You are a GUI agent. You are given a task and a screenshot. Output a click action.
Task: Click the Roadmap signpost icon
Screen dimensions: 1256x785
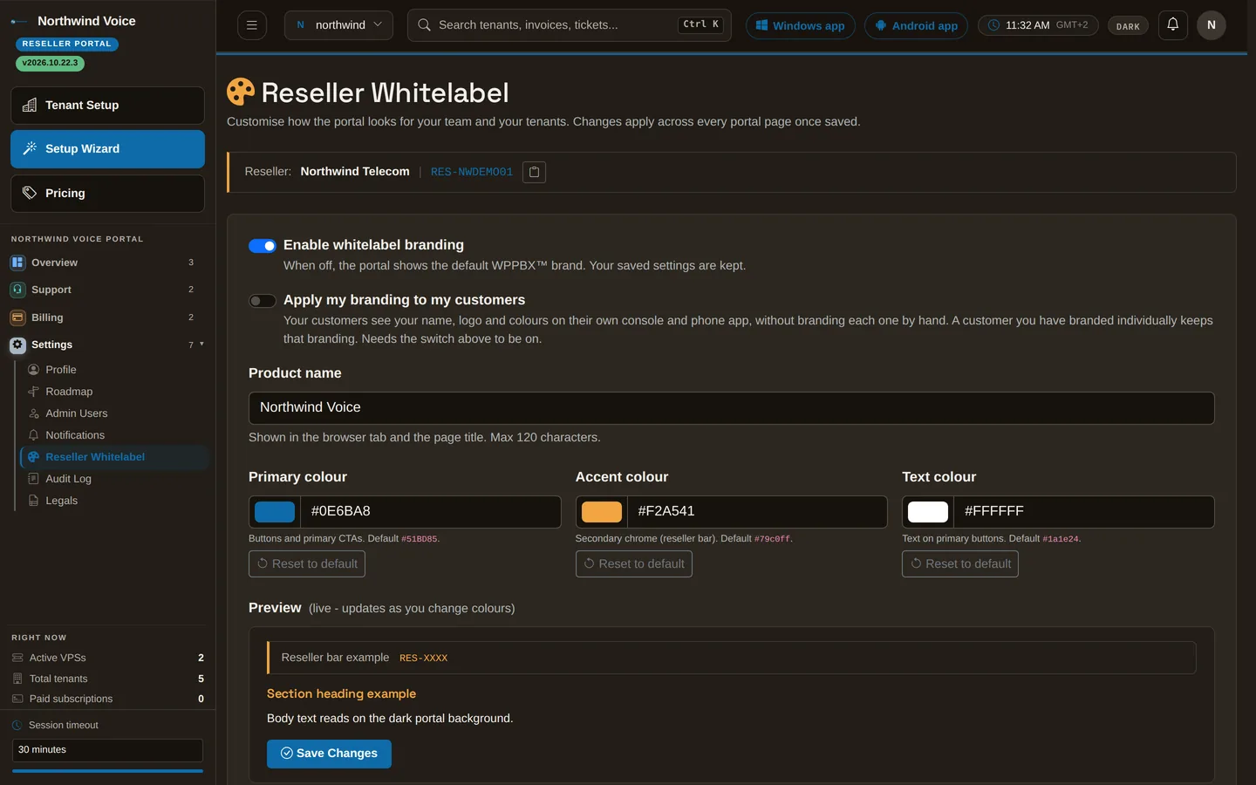pos(33,392)
